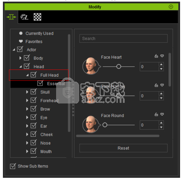Add Face Narrow to favorites

click(x=162, y=85)
